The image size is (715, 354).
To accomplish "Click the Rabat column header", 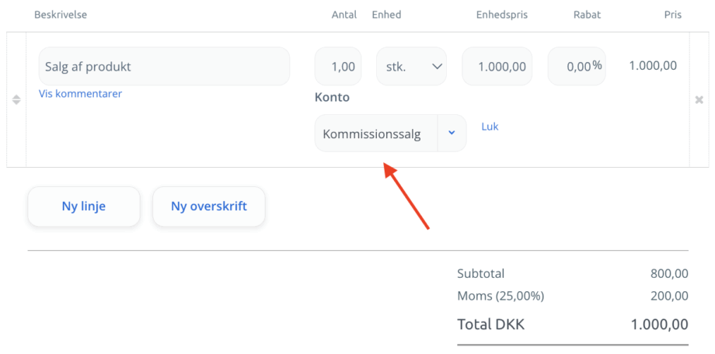I will click(x=588, y=15).
